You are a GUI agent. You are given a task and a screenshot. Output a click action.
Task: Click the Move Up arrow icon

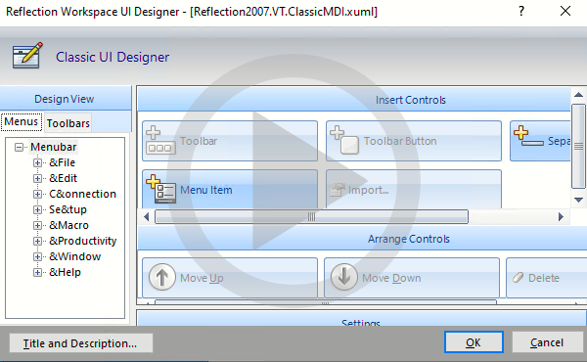pos(162,278)
